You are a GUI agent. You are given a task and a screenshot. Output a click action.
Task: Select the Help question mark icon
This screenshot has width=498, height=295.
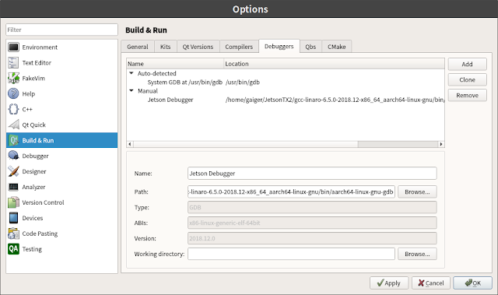(13, 93)
